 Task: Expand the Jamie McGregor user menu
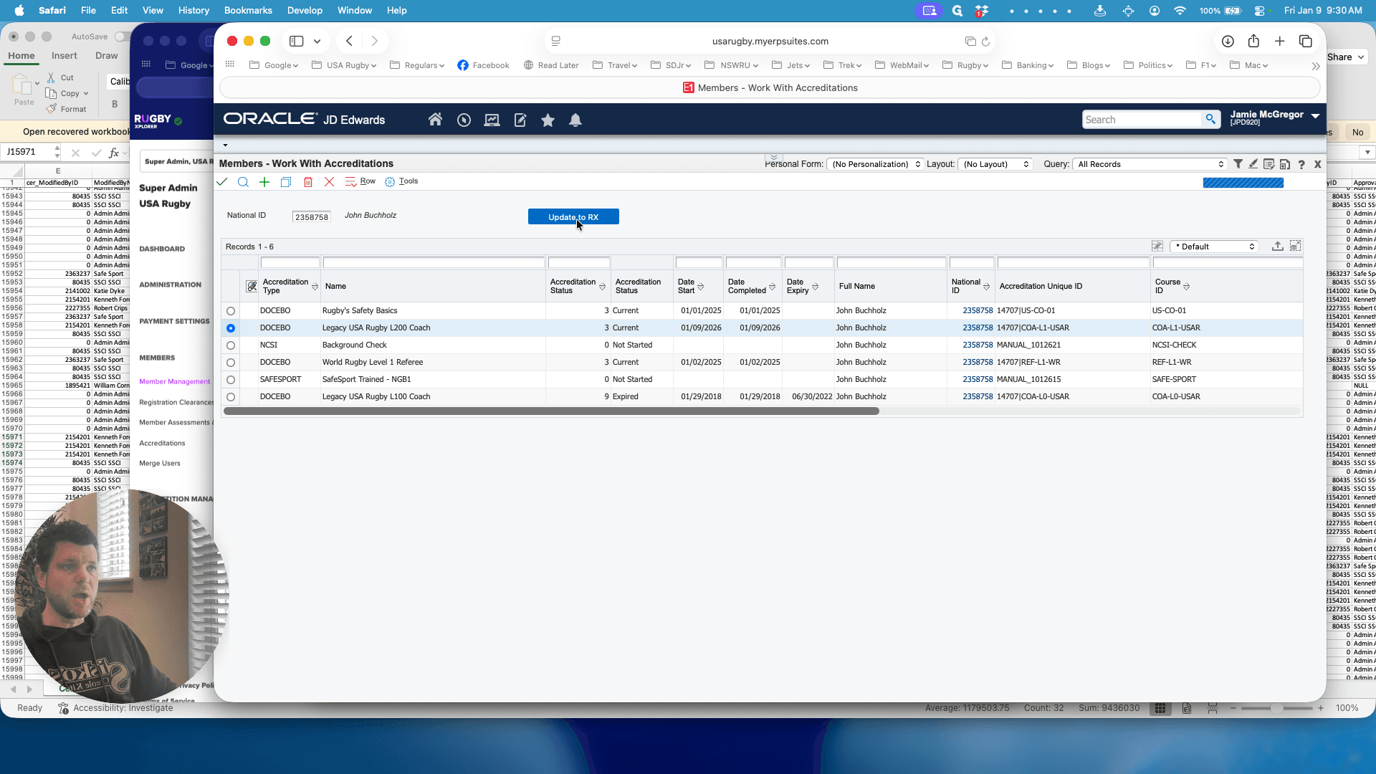[1315, 115]
